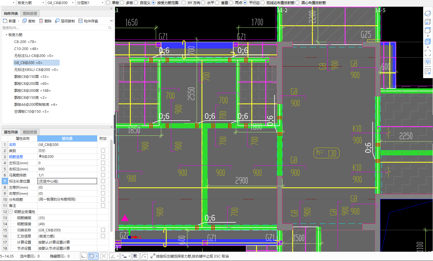Click the top-view cube icon
This screenshot has width=433, height=261.
[427, 30]
